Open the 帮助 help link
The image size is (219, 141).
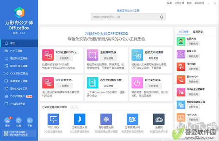pos(189,3)
